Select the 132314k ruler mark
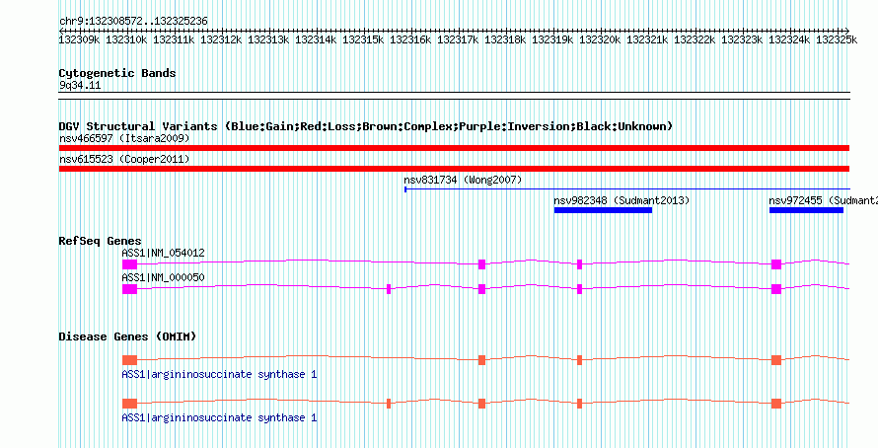Screen dimensions: 878x448 tap(316, 39)
